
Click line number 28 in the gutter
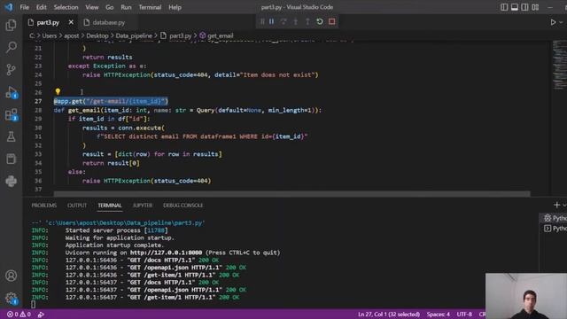38,110
